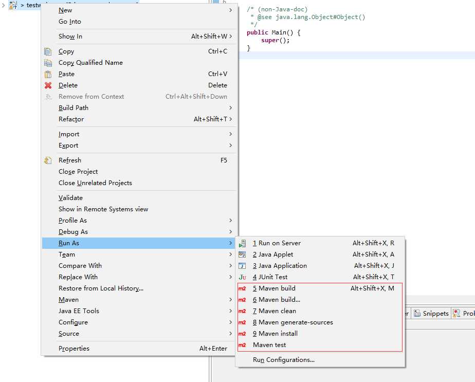Choose 3 Java Application

[x=320, y=266]
